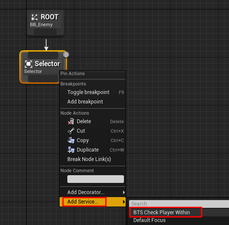Select Cut in the context menu
This screenshot has height=225, width=229.
pos(93,131)
